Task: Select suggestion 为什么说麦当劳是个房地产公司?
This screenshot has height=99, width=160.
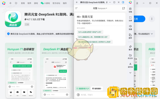Action: 90,32
